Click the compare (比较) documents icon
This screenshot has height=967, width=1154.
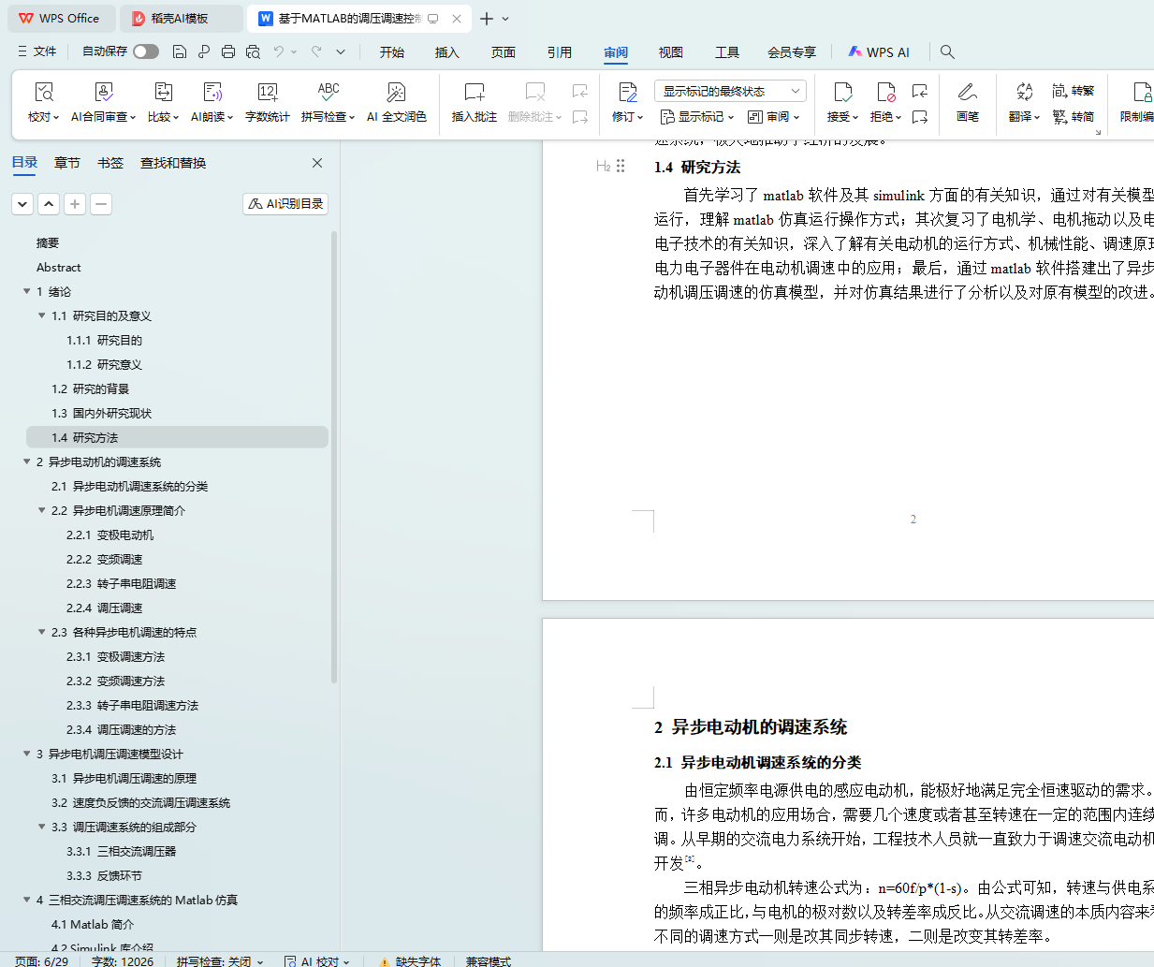[x=163, y=93]
